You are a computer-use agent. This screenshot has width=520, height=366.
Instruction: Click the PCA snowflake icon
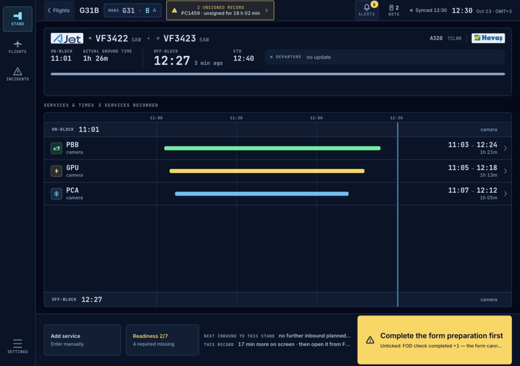(56, 194)
